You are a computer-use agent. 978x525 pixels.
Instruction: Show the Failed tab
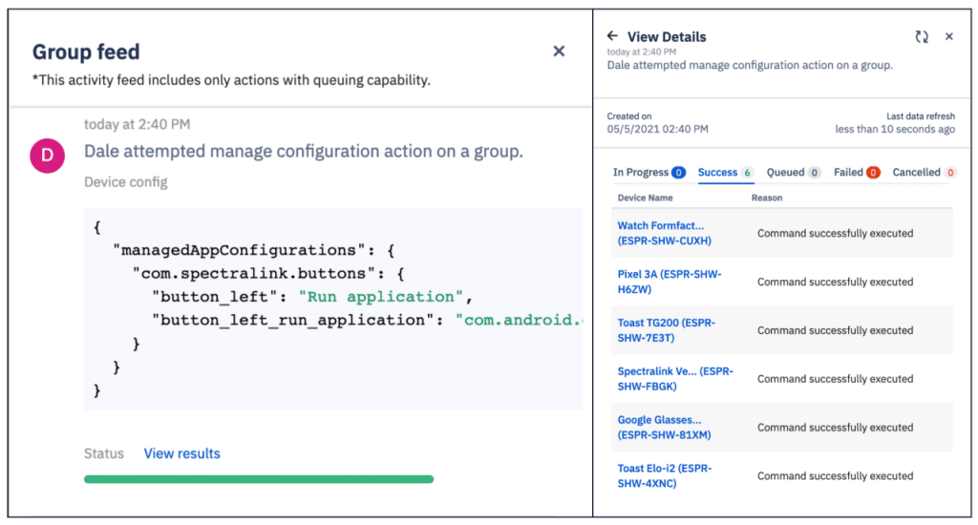857,172
